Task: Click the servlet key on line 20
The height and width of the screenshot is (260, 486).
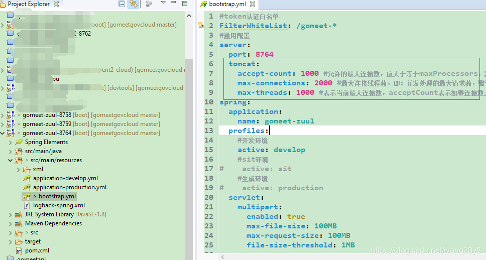Action: [x=244, y=198]
